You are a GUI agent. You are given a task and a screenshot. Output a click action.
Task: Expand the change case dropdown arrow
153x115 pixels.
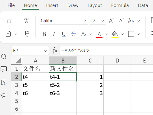139,21
